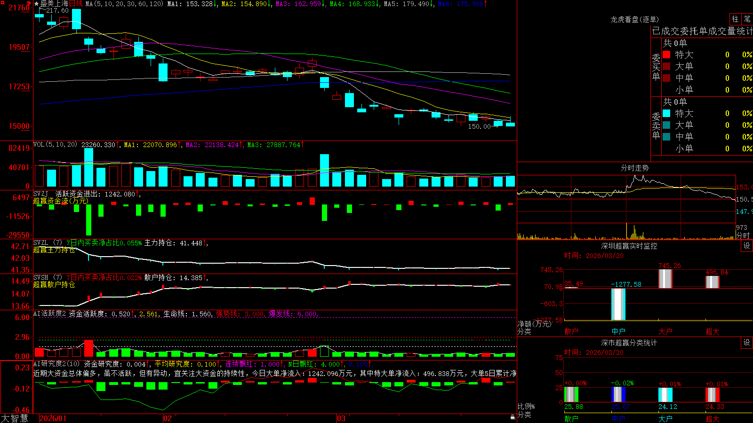The width and height of the screenshot is (753, 423).
Task: Select the 分时走势 panel title
Action: pyautogui.click(x=634, y=168)
